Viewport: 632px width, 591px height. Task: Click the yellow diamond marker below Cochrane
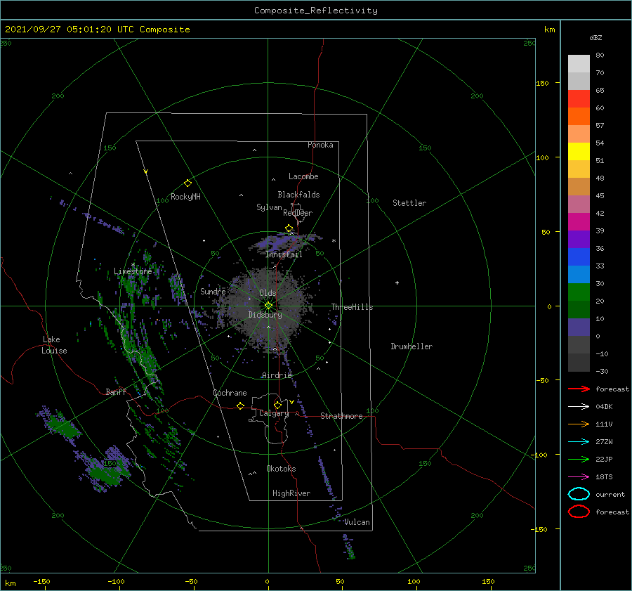pyautogui.click(x=240, y=405)
